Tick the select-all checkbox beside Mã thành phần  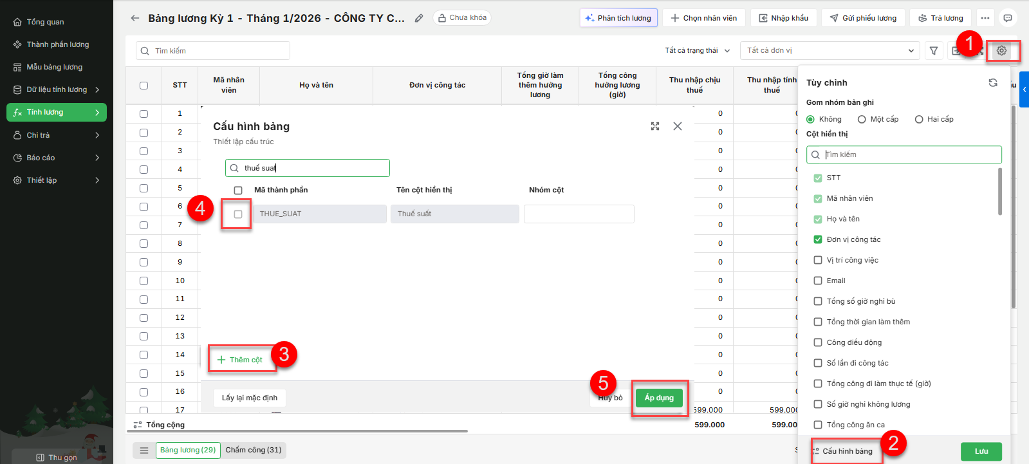[238, 190]
